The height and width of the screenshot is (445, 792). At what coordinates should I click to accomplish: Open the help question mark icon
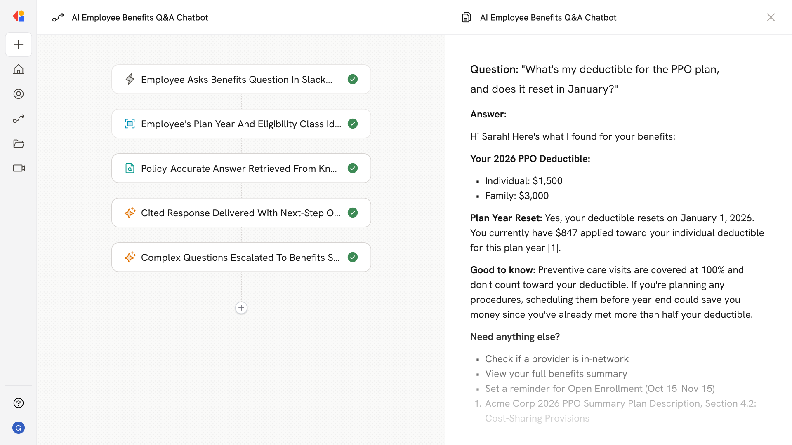click(x=19, y=403)
